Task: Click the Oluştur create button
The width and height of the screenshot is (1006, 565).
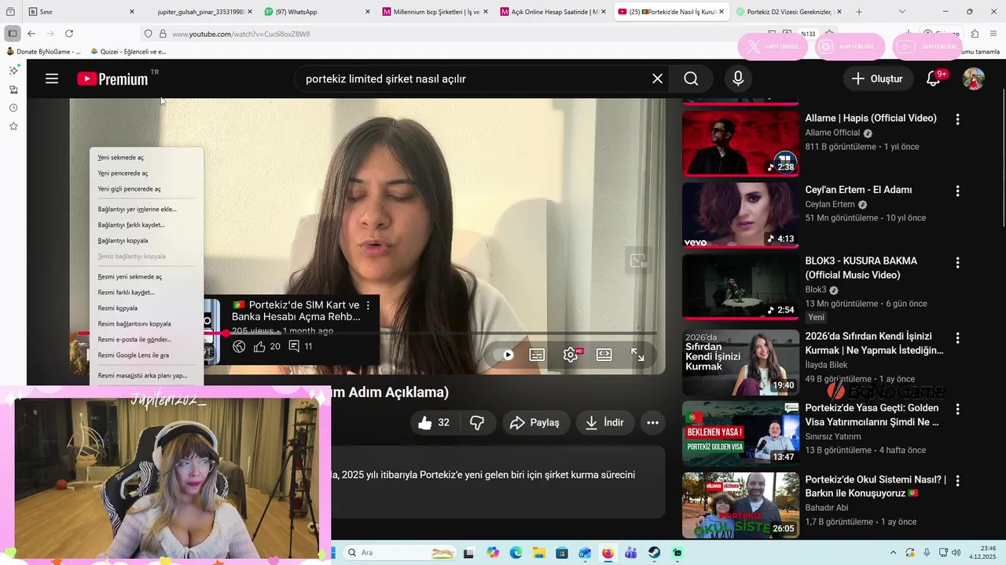Action: point(878,78)
